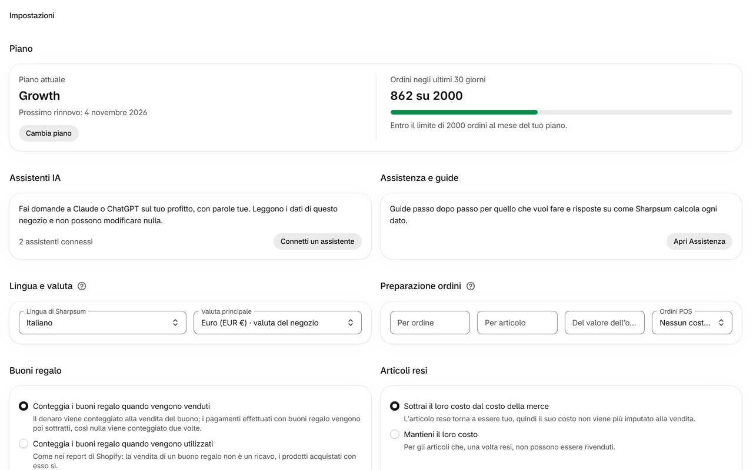Click the help icon beside Lingua e valuta
The height and width of the screenshot is (470, 753).
tap(82, 286)
